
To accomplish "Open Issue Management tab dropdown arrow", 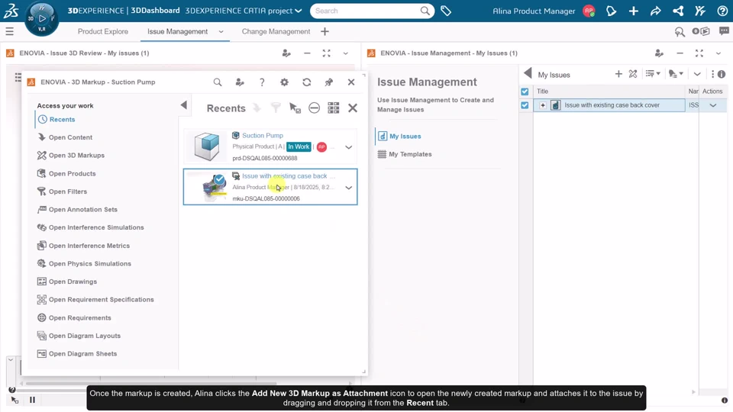I will 221,32.
